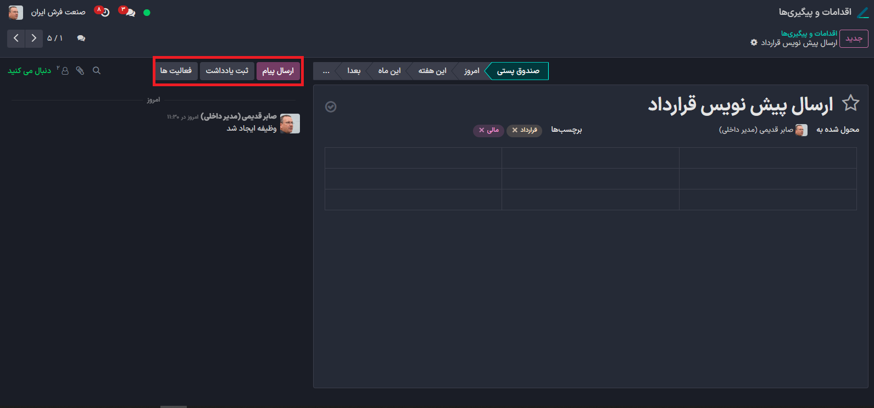Open the activities clock icon in the top bar
This screenshot has width=874, height=408.
104,12
